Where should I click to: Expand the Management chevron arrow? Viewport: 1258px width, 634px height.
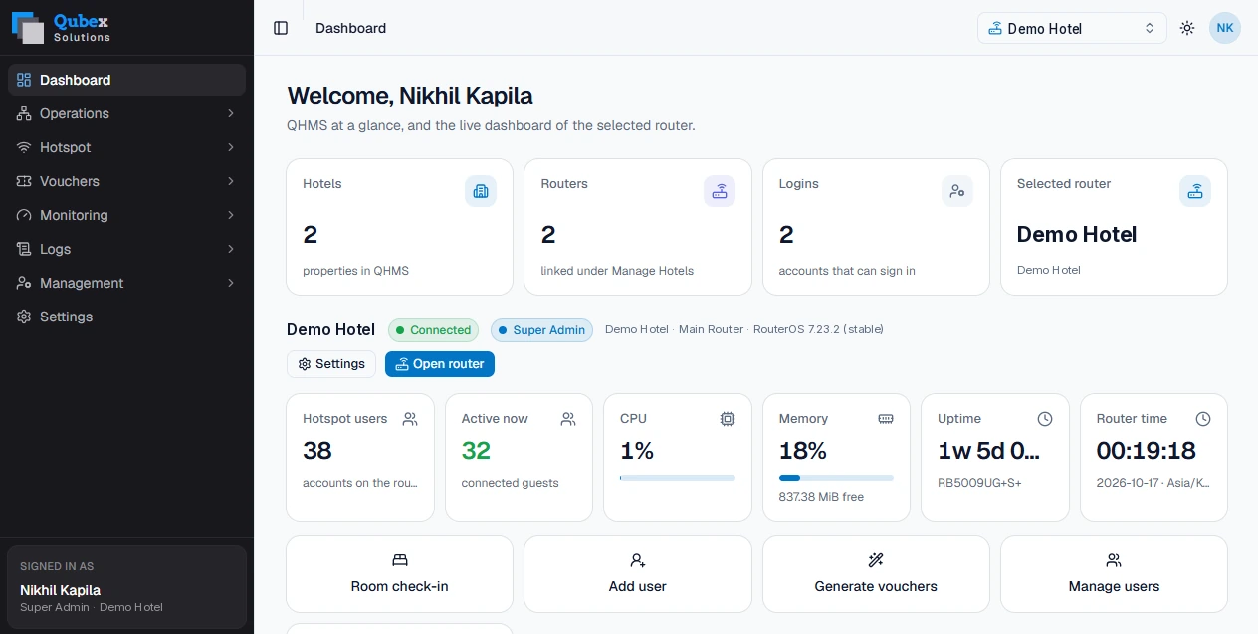230,283
